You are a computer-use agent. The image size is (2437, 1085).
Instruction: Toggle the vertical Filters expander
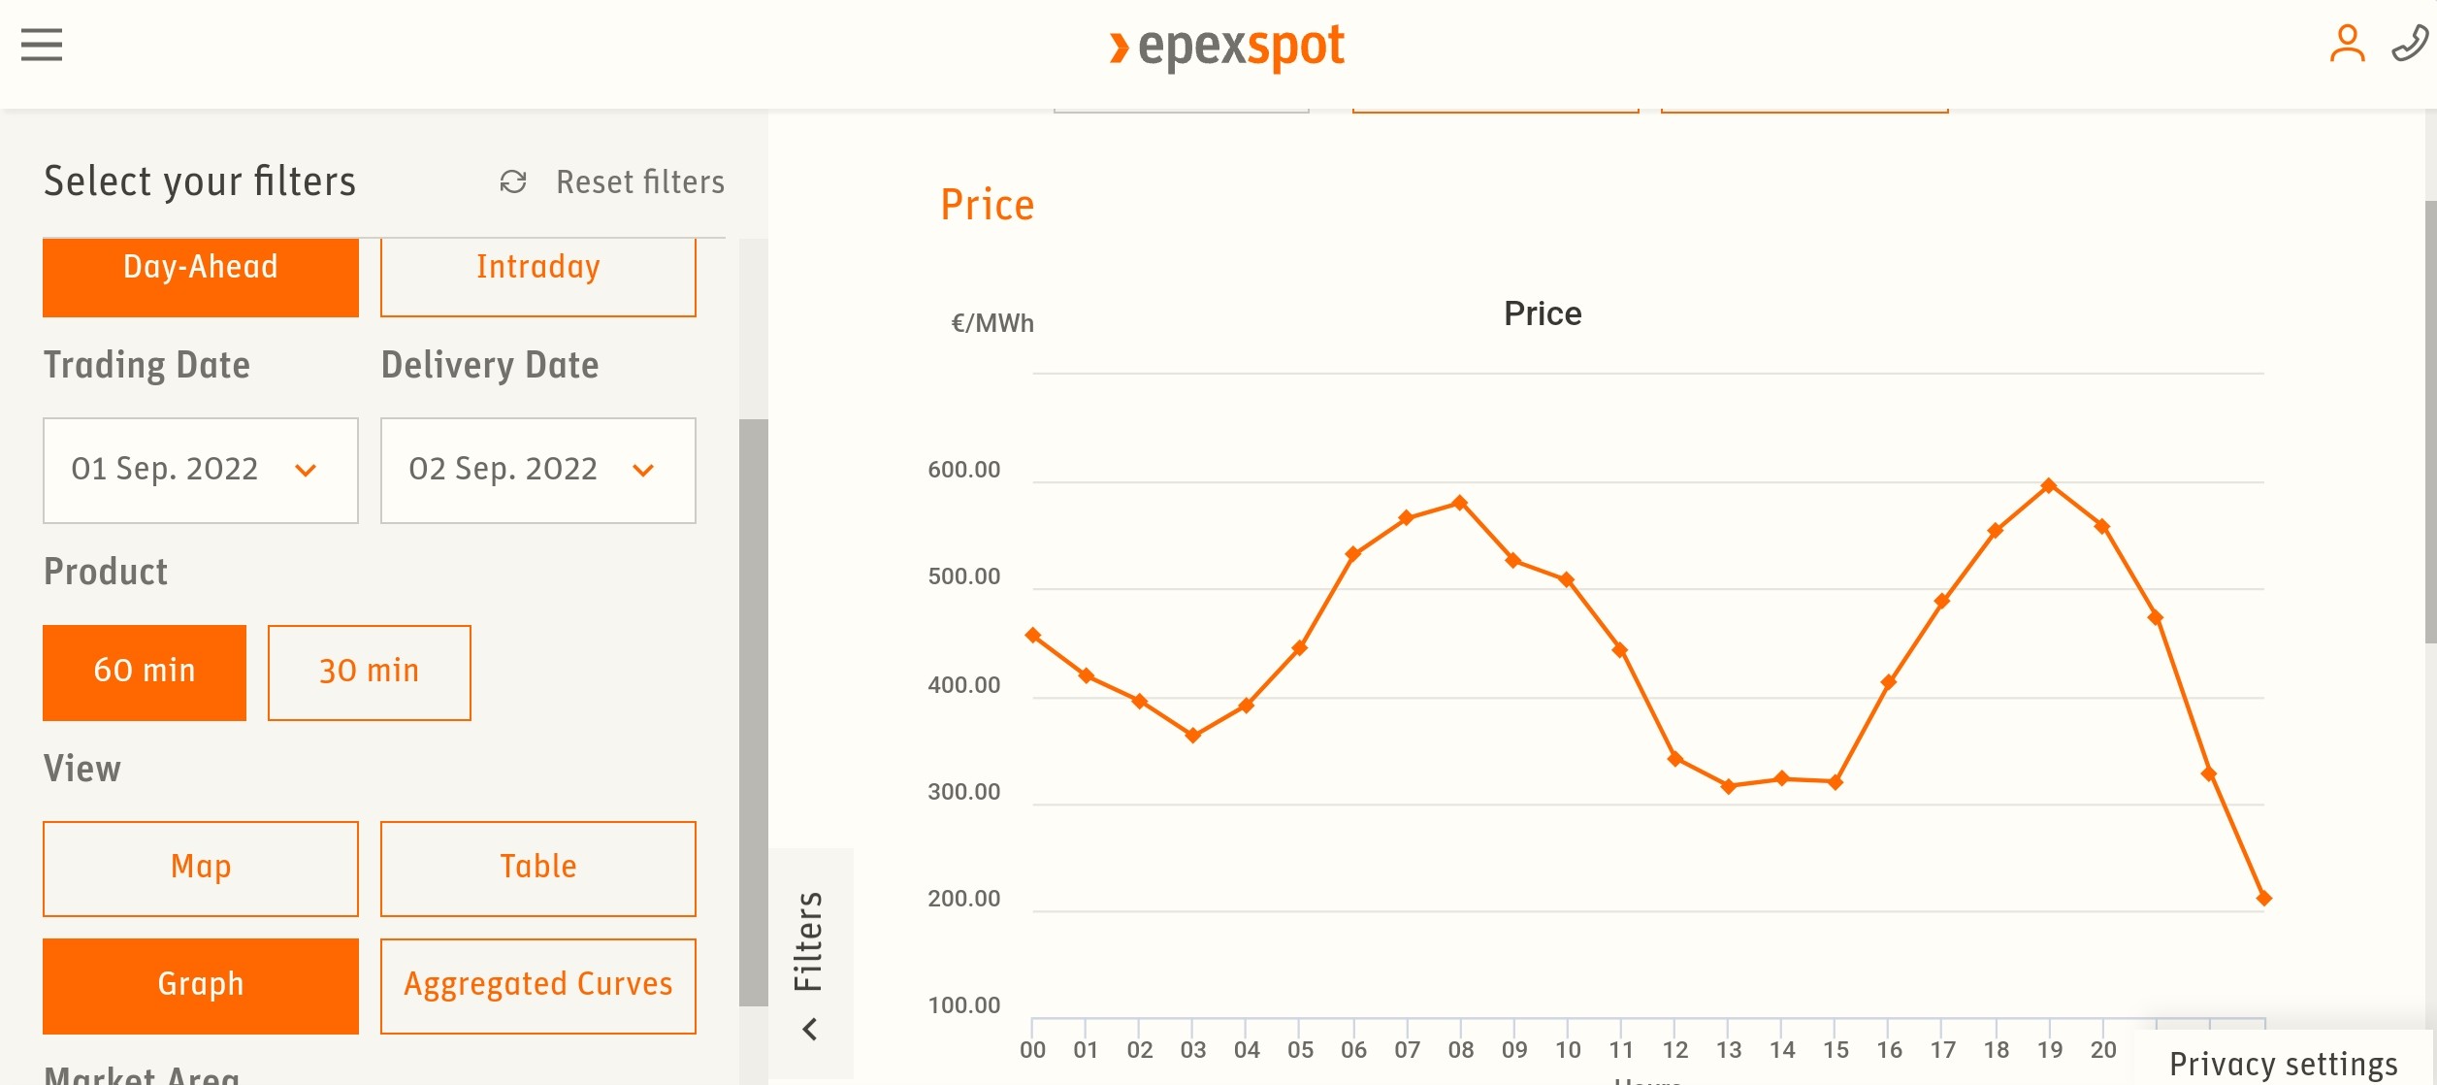point(808,941)
